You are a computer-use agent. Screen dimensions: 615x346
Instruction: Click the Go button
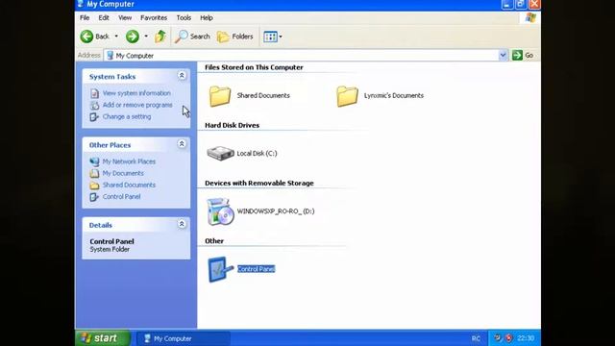click(x=523, y=56)
